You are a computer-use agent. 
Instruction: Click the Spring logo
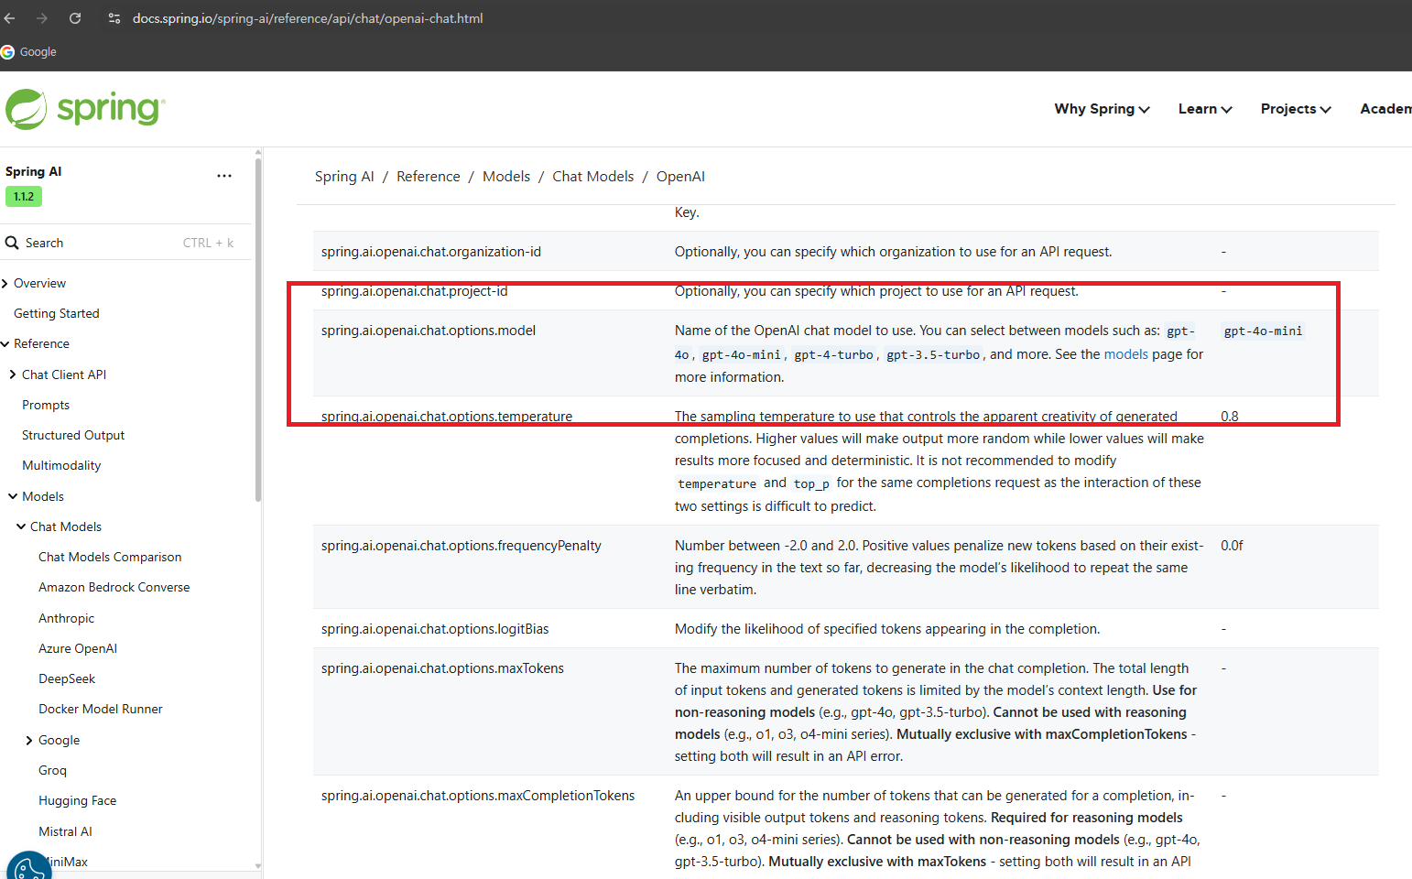pos(85,109)
